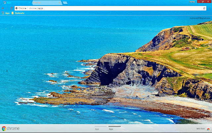
Task: Click the previous-page arrow on apps page
Action: click(x=7, y=71)
